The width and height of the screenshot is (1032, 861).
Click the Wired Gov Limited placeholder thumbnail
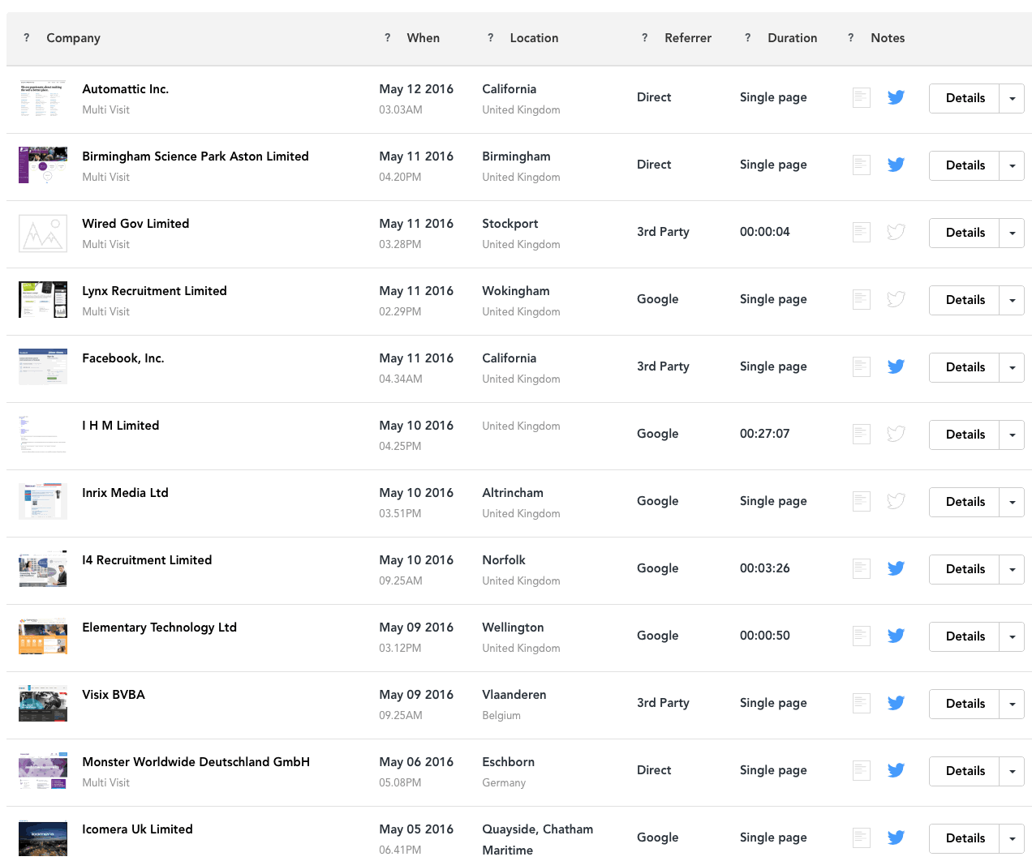(43, 234)
